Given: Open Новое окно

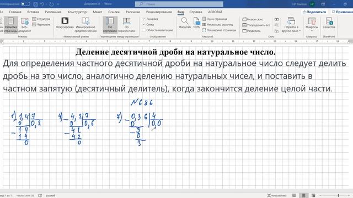Looking at the screenshot, I should coord(253,19).
